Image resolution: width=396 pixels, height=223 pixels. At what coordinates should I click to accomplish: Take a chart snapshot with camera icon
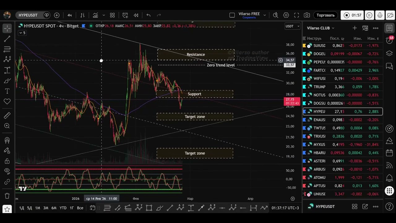tap(307, 15)
